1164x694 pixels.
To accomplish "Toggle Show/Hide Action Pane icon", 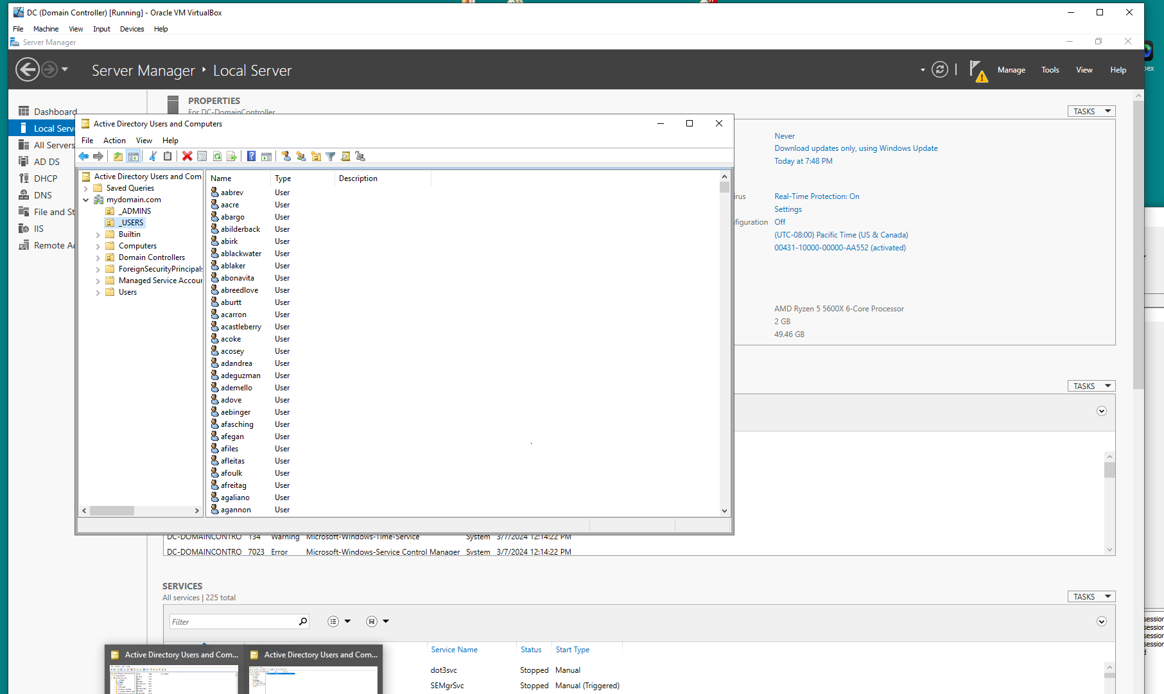I will pyautogui.click(x=266, y=156).
